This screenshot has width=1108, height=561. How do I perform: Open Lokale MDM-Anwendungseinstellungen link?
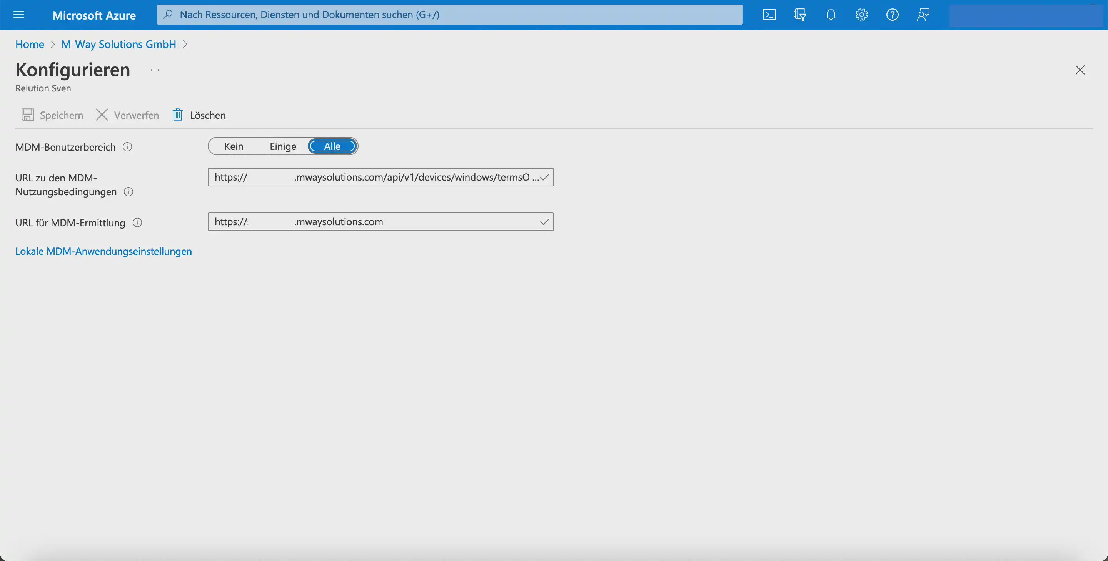[x=103, y=251]
